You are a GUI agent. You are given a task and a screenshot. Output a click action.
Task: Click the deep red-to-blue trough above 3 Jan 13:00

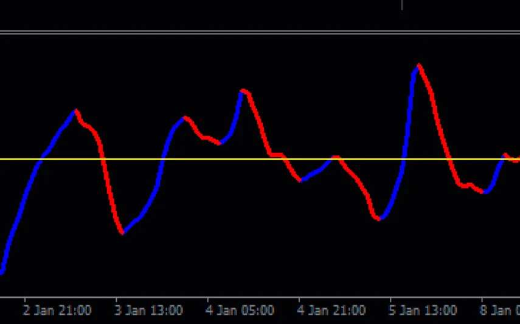coord(122,232)
